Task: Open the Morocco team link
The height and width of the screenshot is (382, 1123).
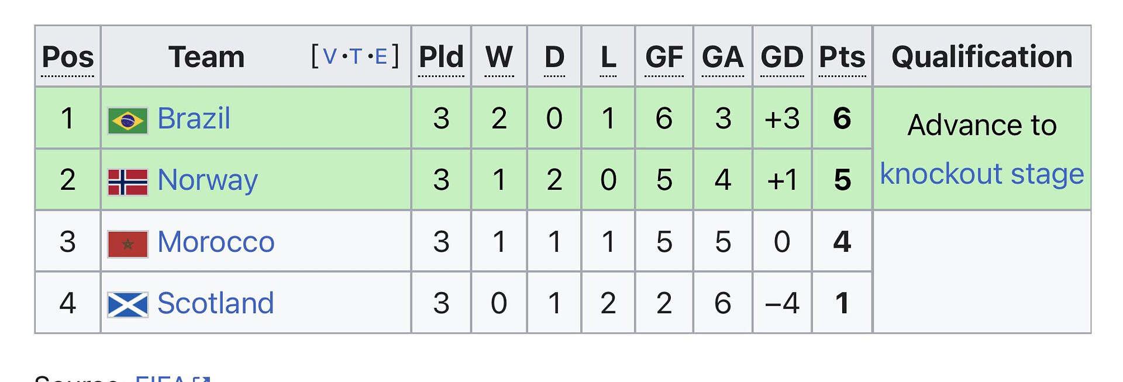Action: pos(216,242)
